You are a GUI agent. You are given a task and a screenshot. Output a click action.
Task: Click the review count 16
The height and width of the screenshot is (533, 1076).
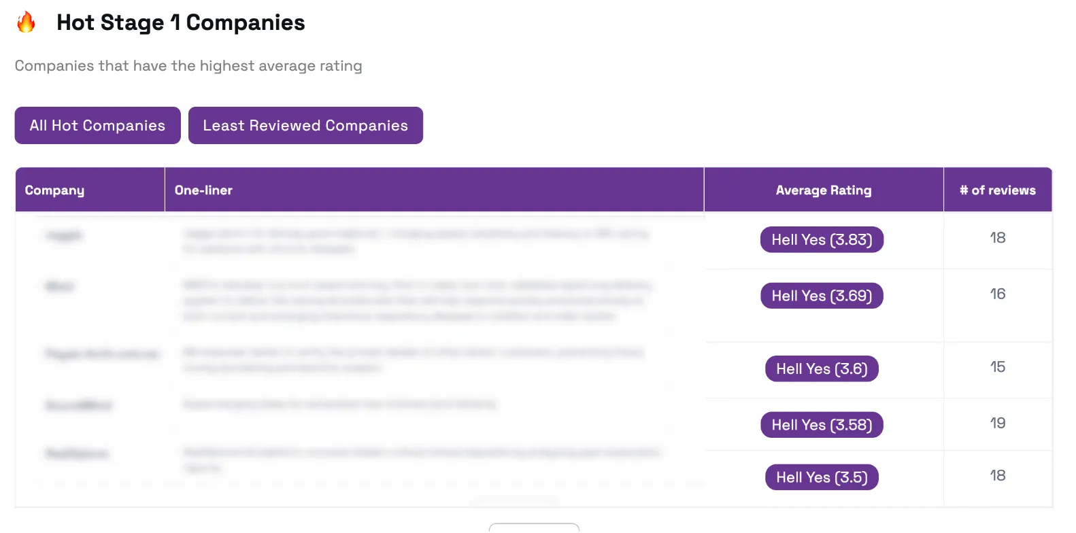click(998, 294)
